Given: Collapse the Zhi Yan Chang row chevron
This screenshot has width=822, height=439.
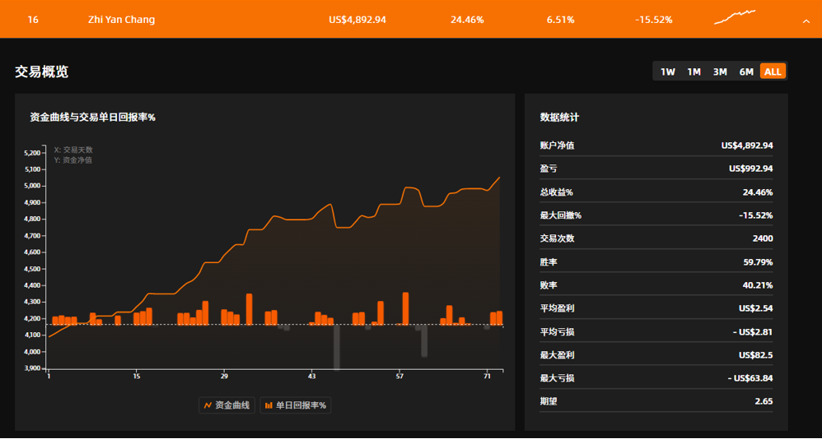Looking at the screenshot, I should (x=806, y=21).
